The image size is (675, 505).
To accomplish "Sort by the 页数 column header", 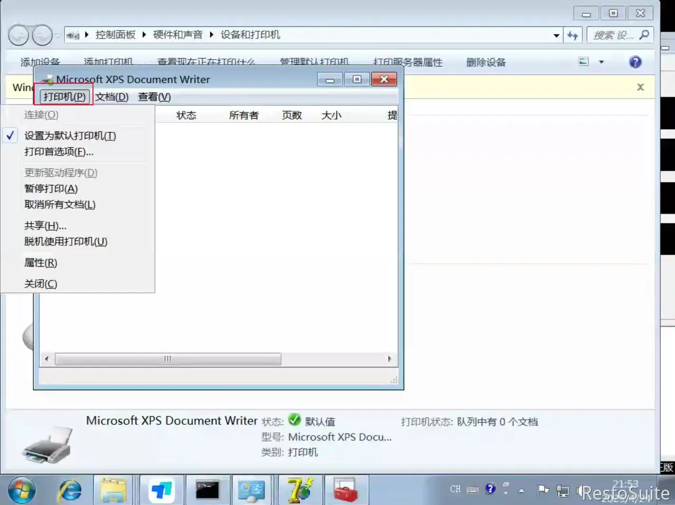I will (x=292, y=115).
